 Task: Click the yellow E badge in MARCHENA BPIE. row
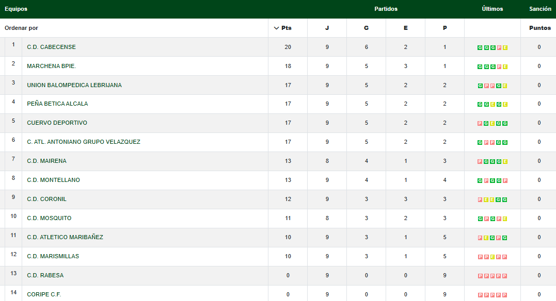(x=505, y=66)
